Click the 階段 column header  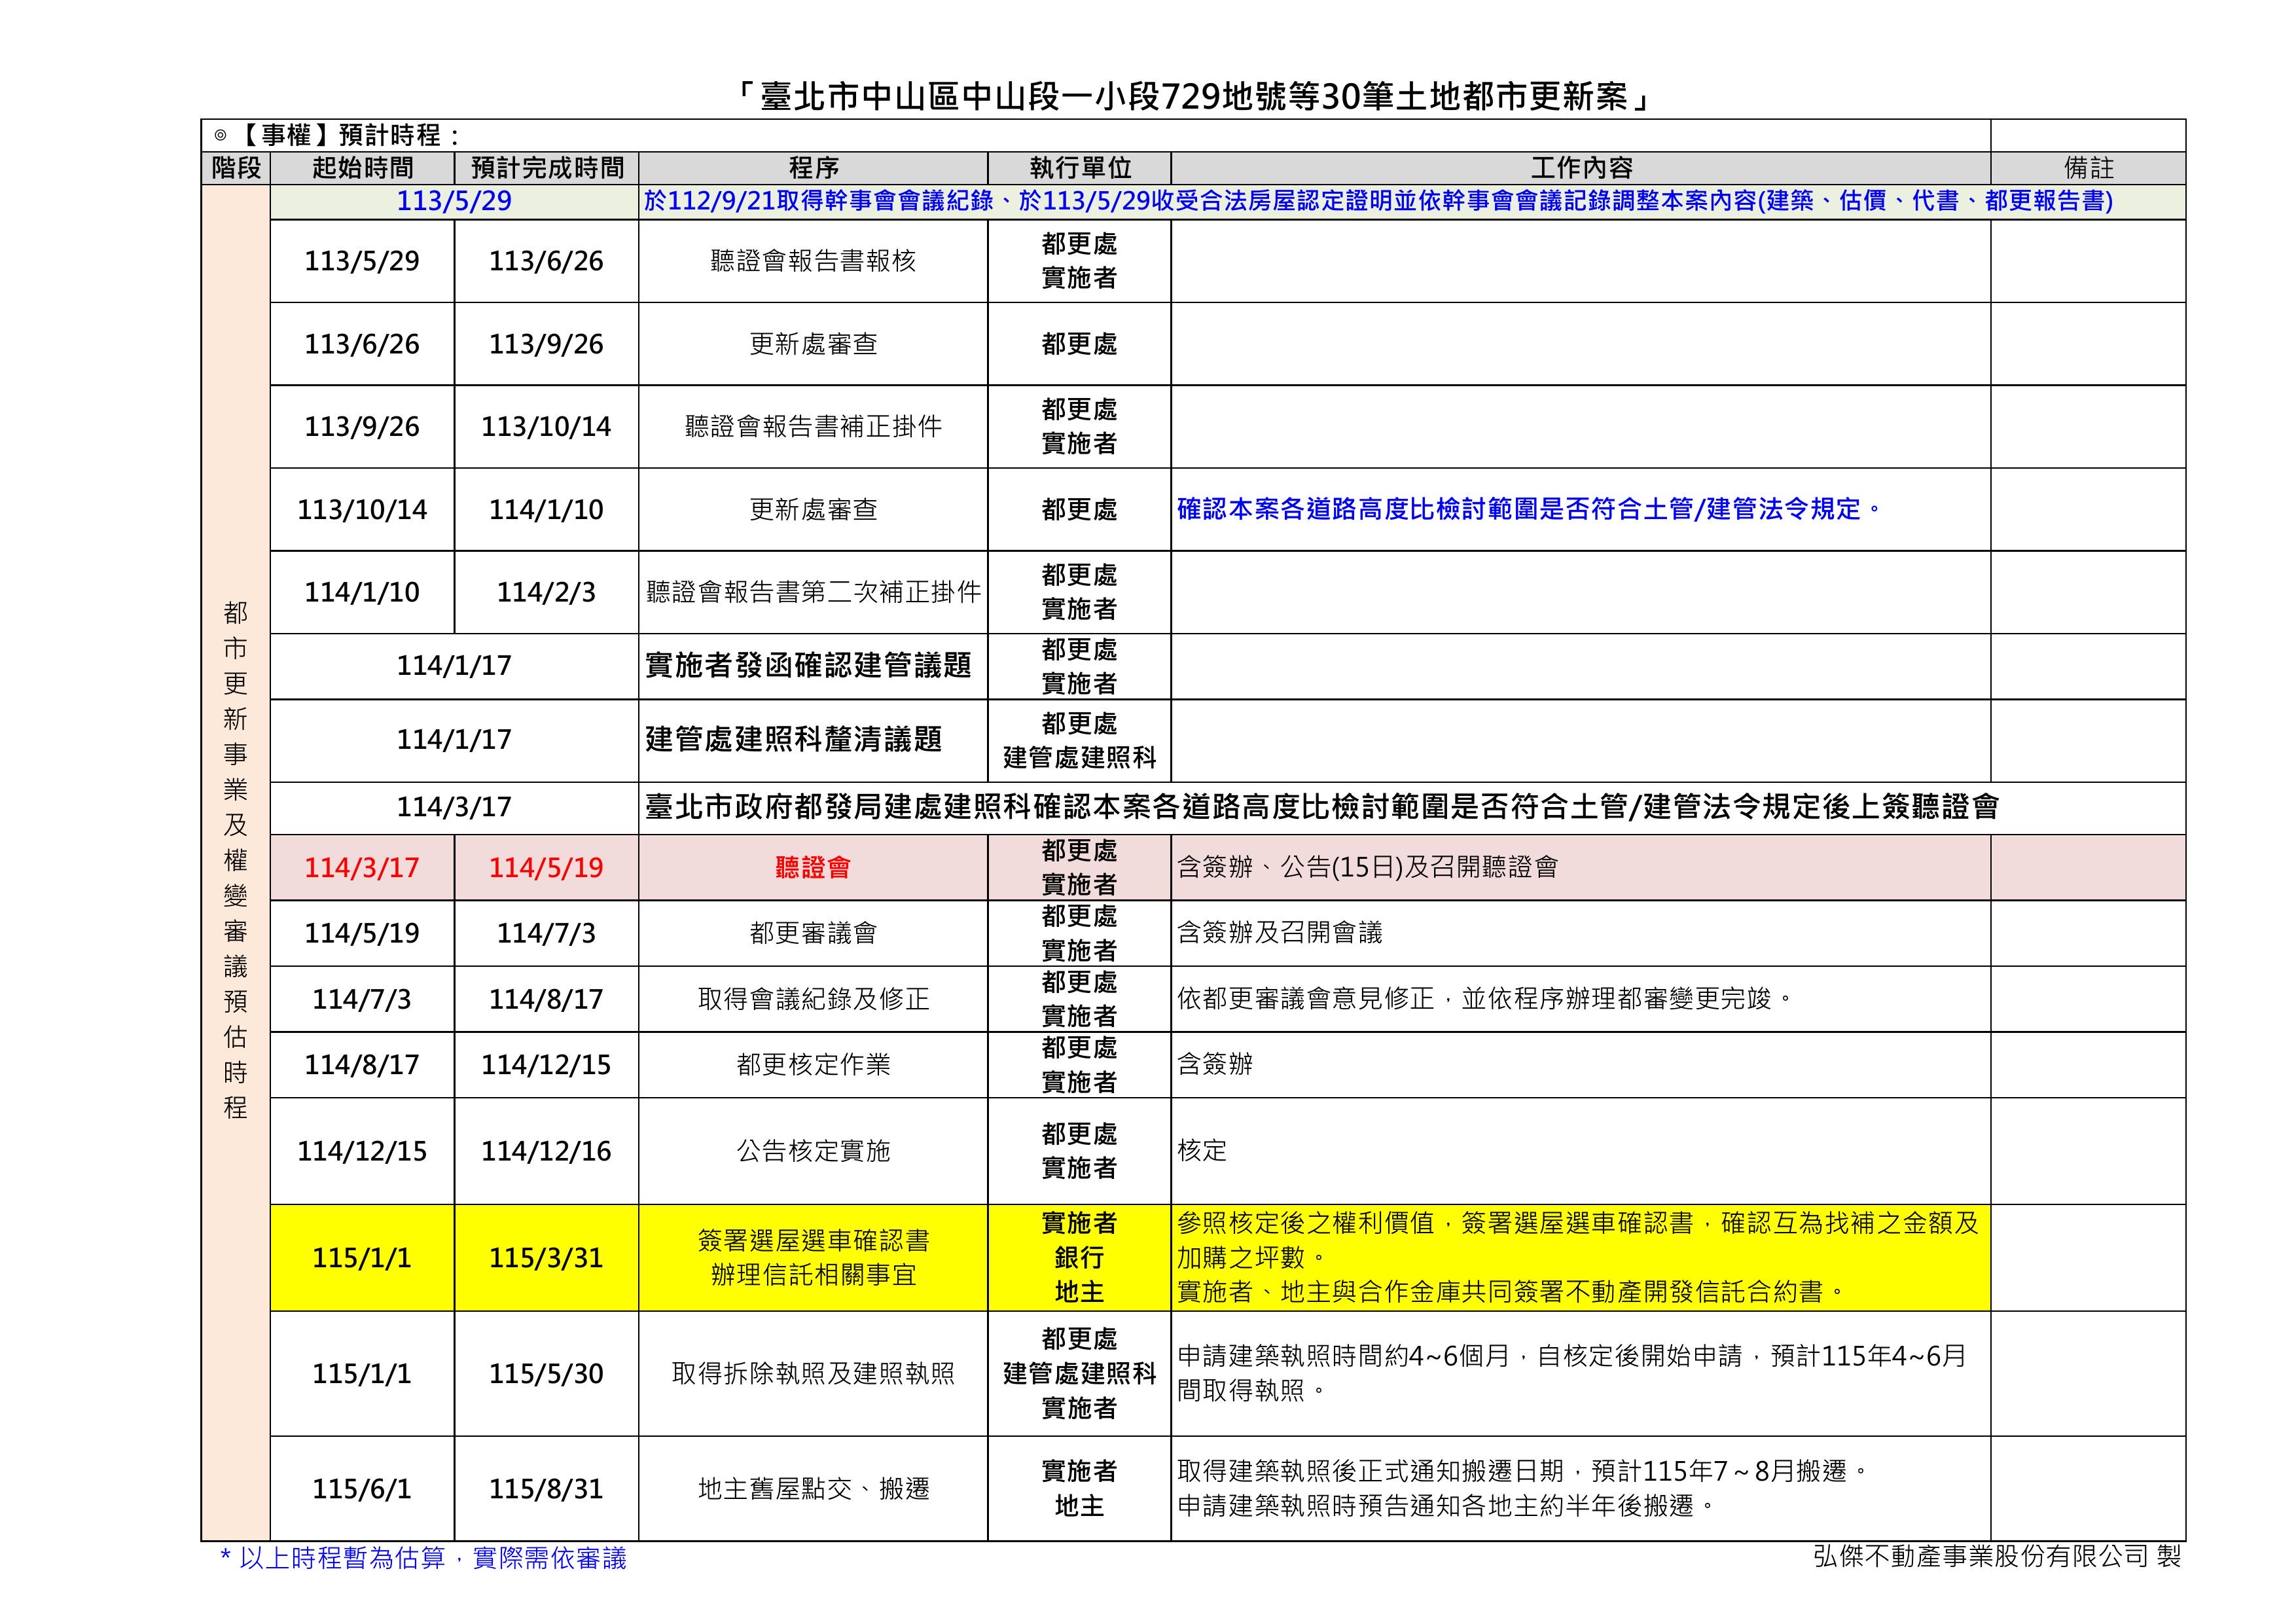click(x=236, y=168)
